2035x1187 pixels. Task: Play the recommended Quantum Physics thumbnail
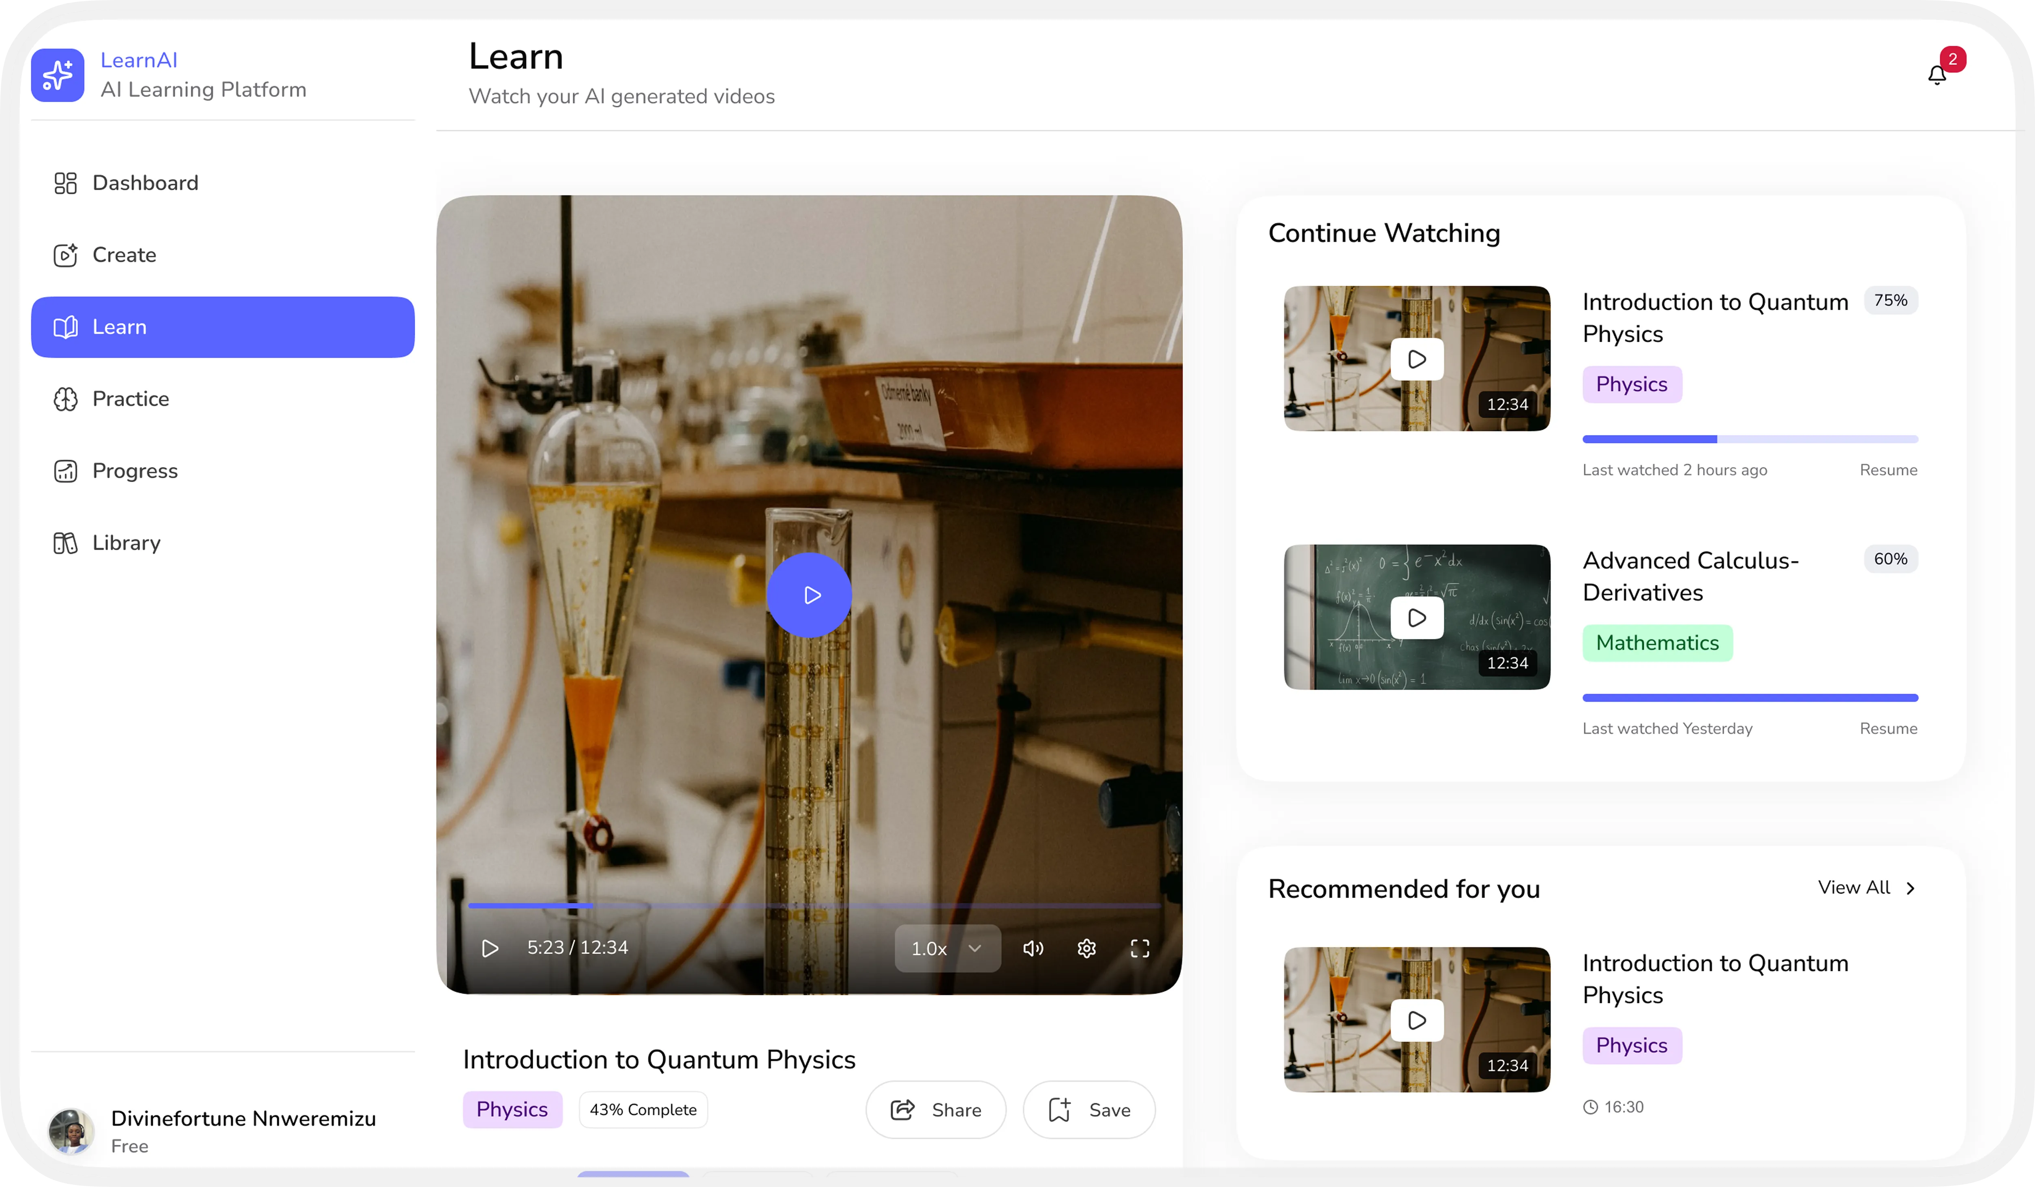(x=1417, y=1020)
